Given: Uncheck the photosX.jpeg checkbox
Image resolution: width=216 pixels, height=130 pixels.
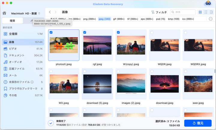Looking at the screenshot, I should pyautogui.click(x=51, y=32).
